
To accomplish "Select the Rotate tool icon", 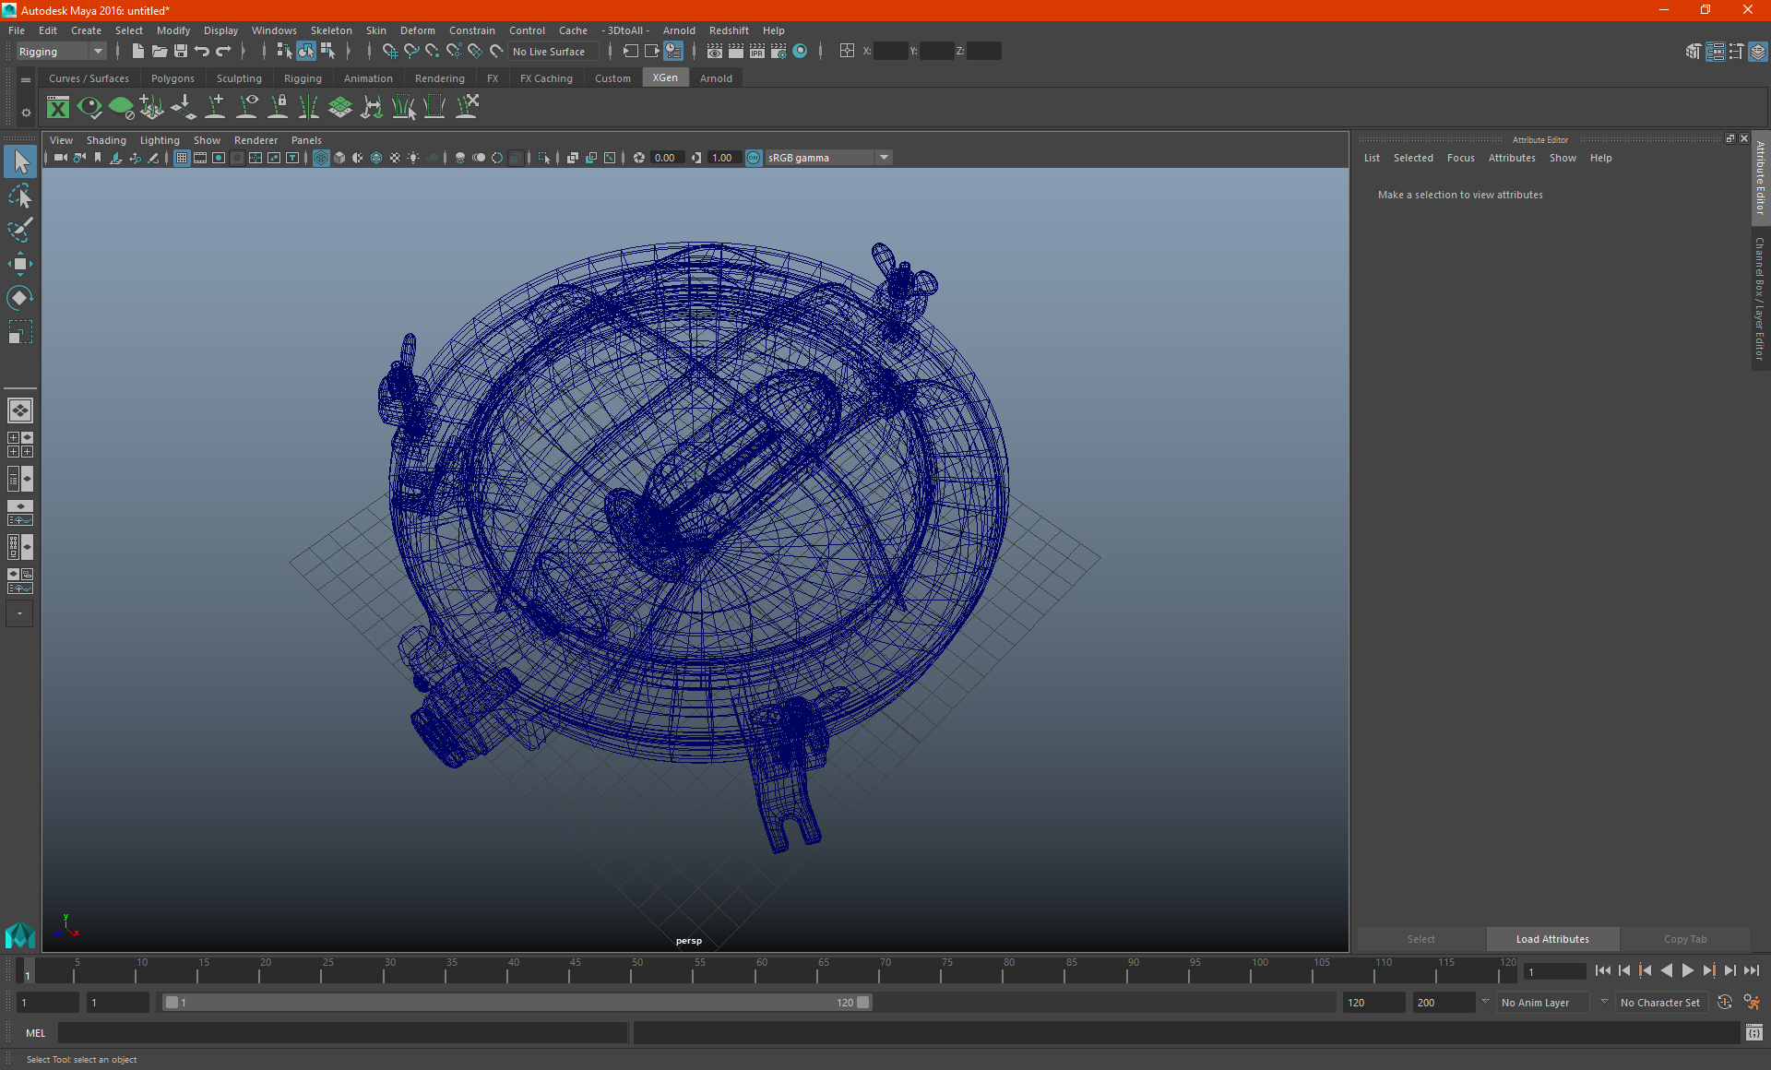I will 19,297.
